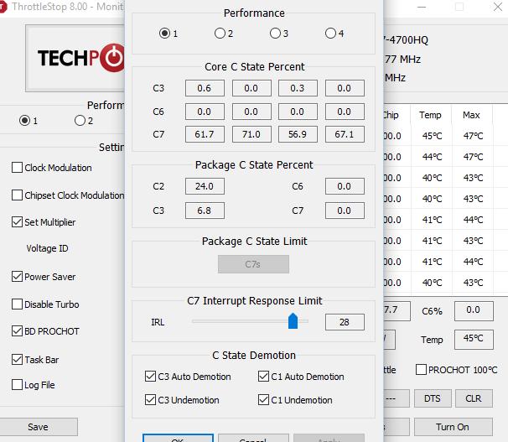Viewport: 508px width, 442px height.
Task: Click the Core C7 value 67.1
Action: (x=345, y=134)
